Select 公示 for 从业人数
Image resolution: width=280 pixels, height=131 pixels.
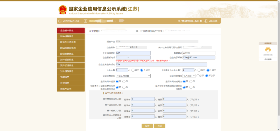[x=133, y=70]
